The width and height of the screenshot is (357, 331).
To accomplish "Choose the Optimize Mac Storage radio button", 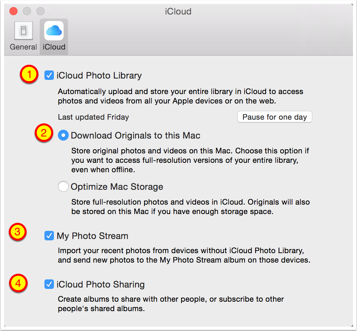I will [63, 186].
